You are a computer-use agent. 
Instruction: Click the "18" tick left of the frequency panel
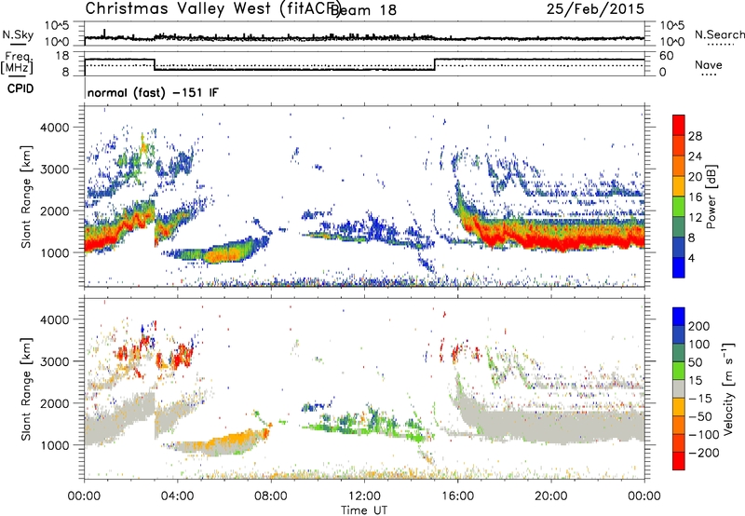pyautogui.click(x=61, y=56)
